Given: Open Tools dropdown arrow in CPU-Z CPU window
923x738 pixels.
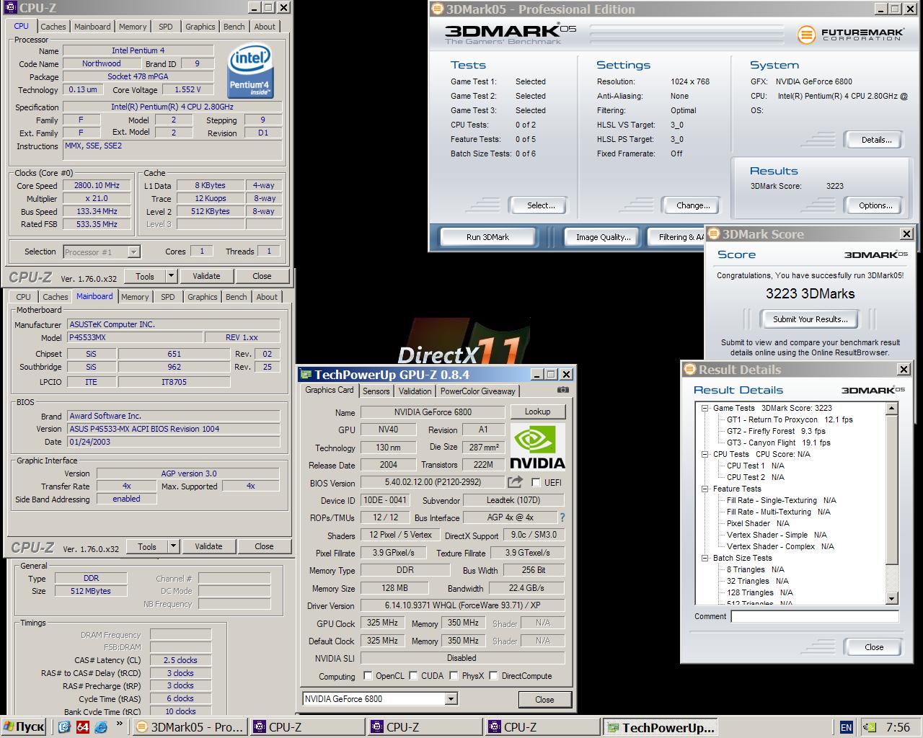Looking at the screenshot, I should [x=171, y=276].
